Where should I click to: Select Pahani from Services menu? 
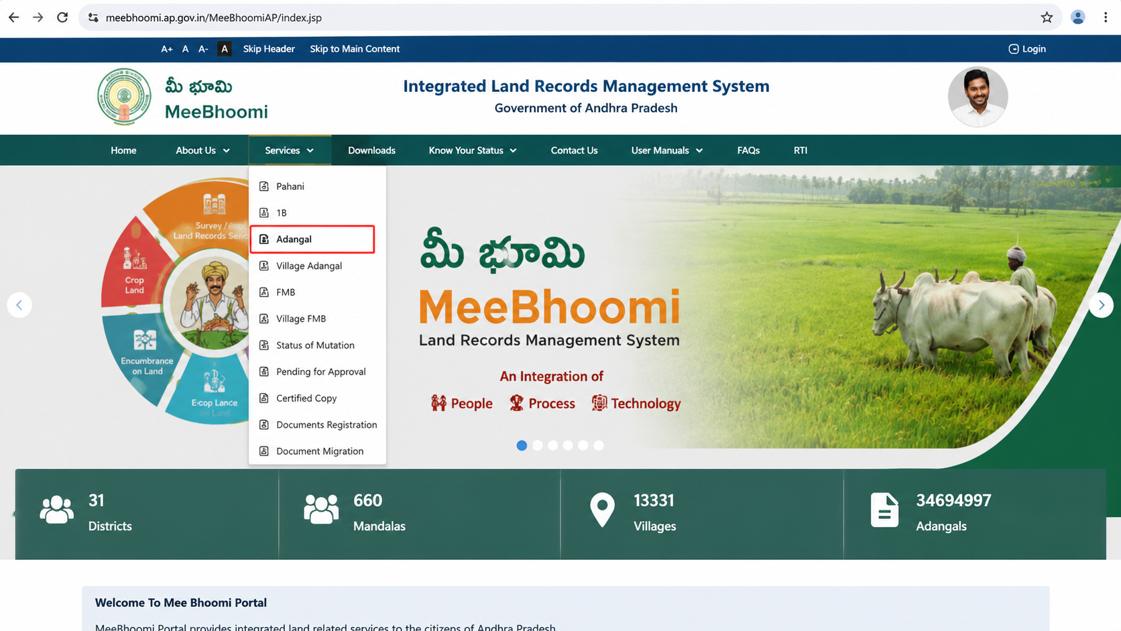point(317,186)
